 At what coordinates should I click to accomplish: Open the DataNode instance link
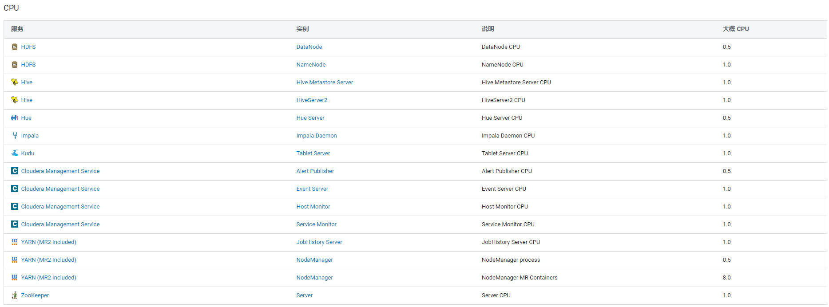pos(309,47)
